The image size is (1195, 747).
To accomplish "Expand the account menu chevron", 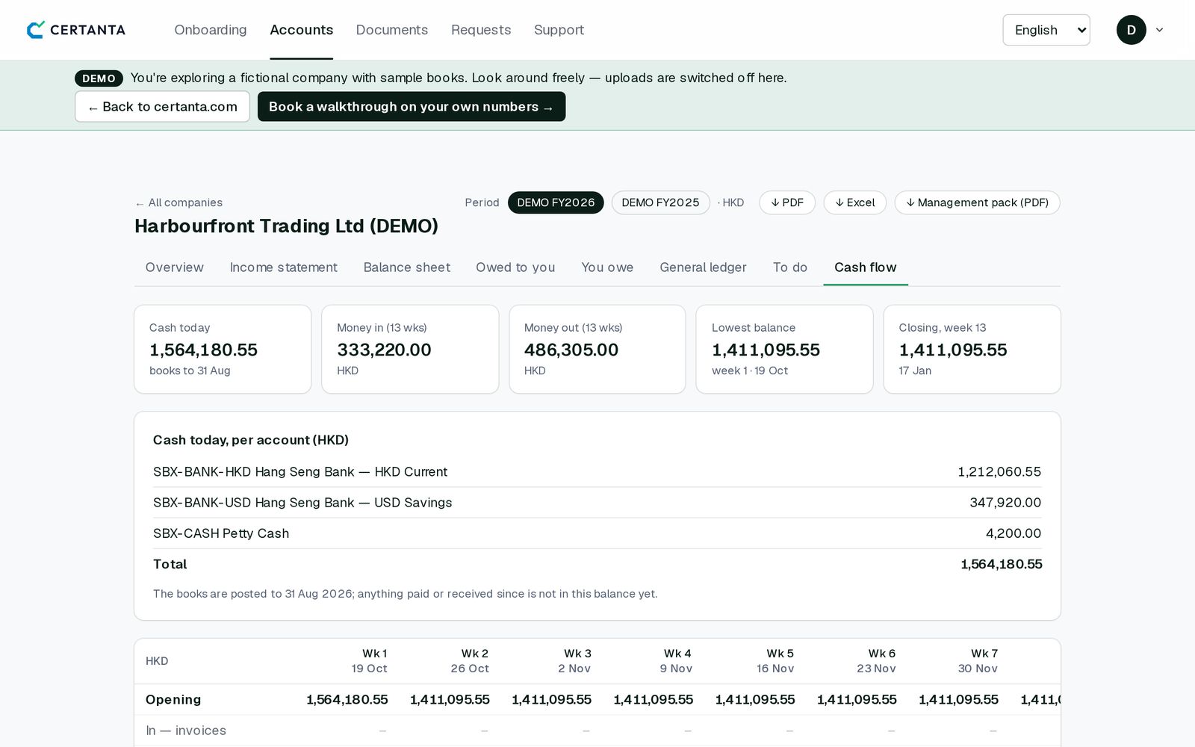I will click(x=1159, y=30).
